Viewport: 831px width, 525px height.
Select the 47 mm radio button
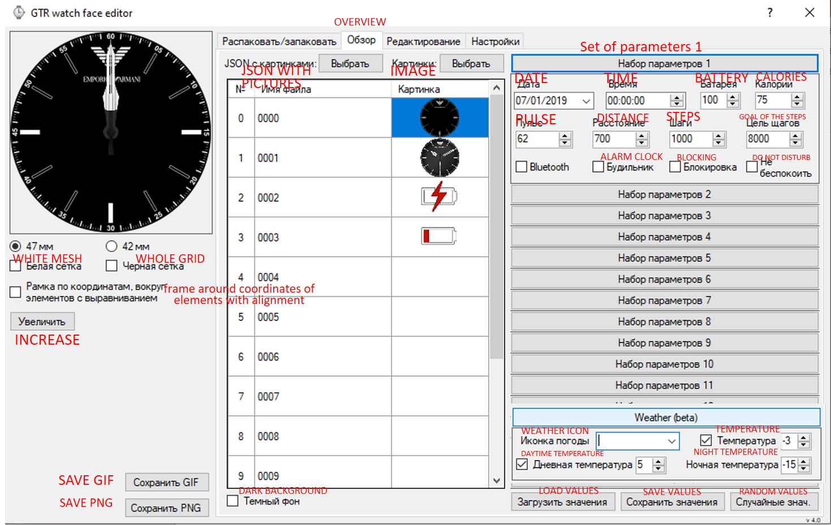15,246
